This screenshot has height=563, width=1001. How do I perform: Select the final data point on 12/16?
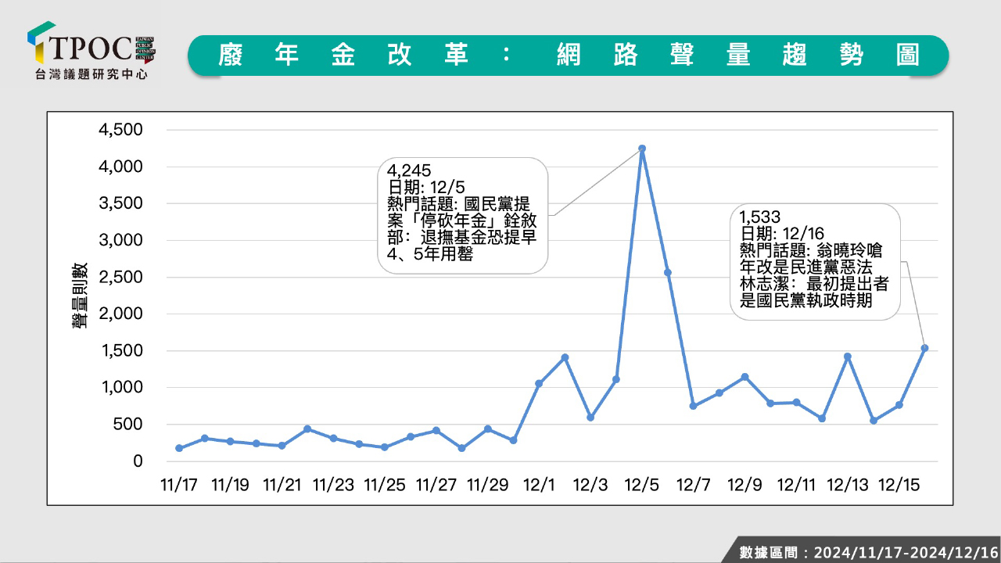coord(924,348)
